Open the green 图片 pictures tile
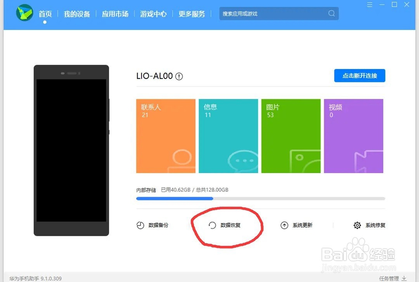The width and height of the screenshot is (419, 282). 291,136
